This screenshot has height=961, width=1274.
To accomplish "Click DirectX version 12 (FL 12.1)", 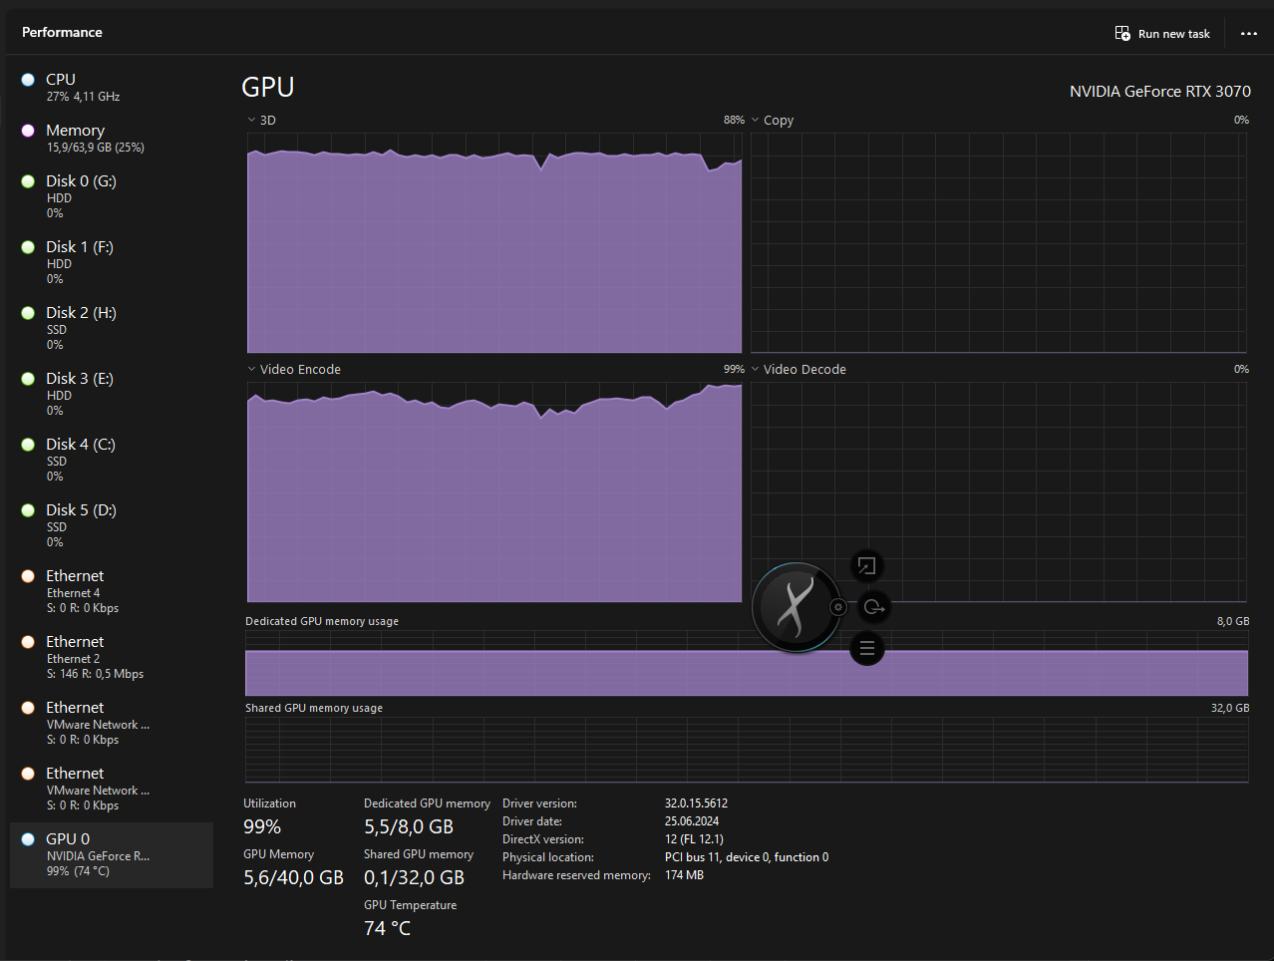I will [x=694, y=839].
